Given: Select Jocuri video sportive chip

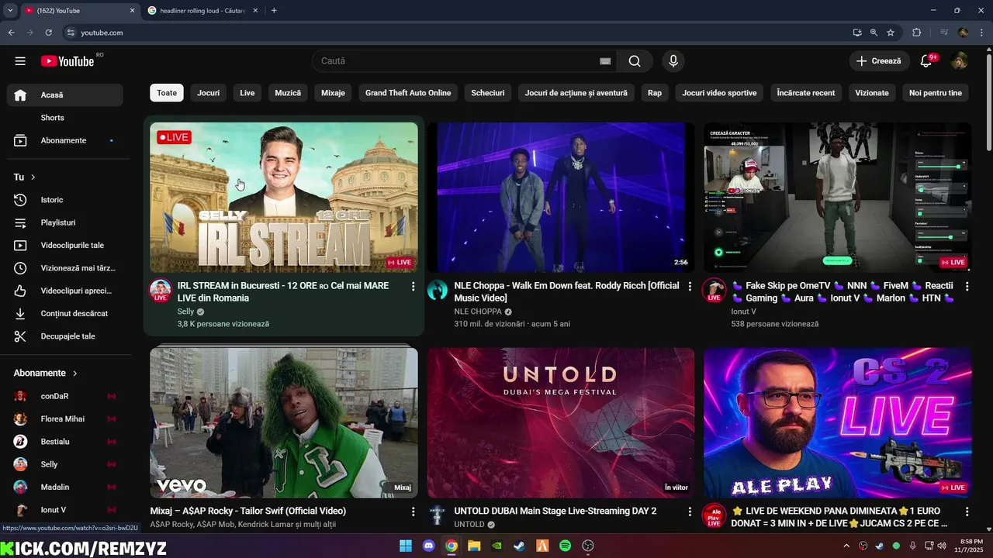Looking at the screenshot, I should [719, 93].
